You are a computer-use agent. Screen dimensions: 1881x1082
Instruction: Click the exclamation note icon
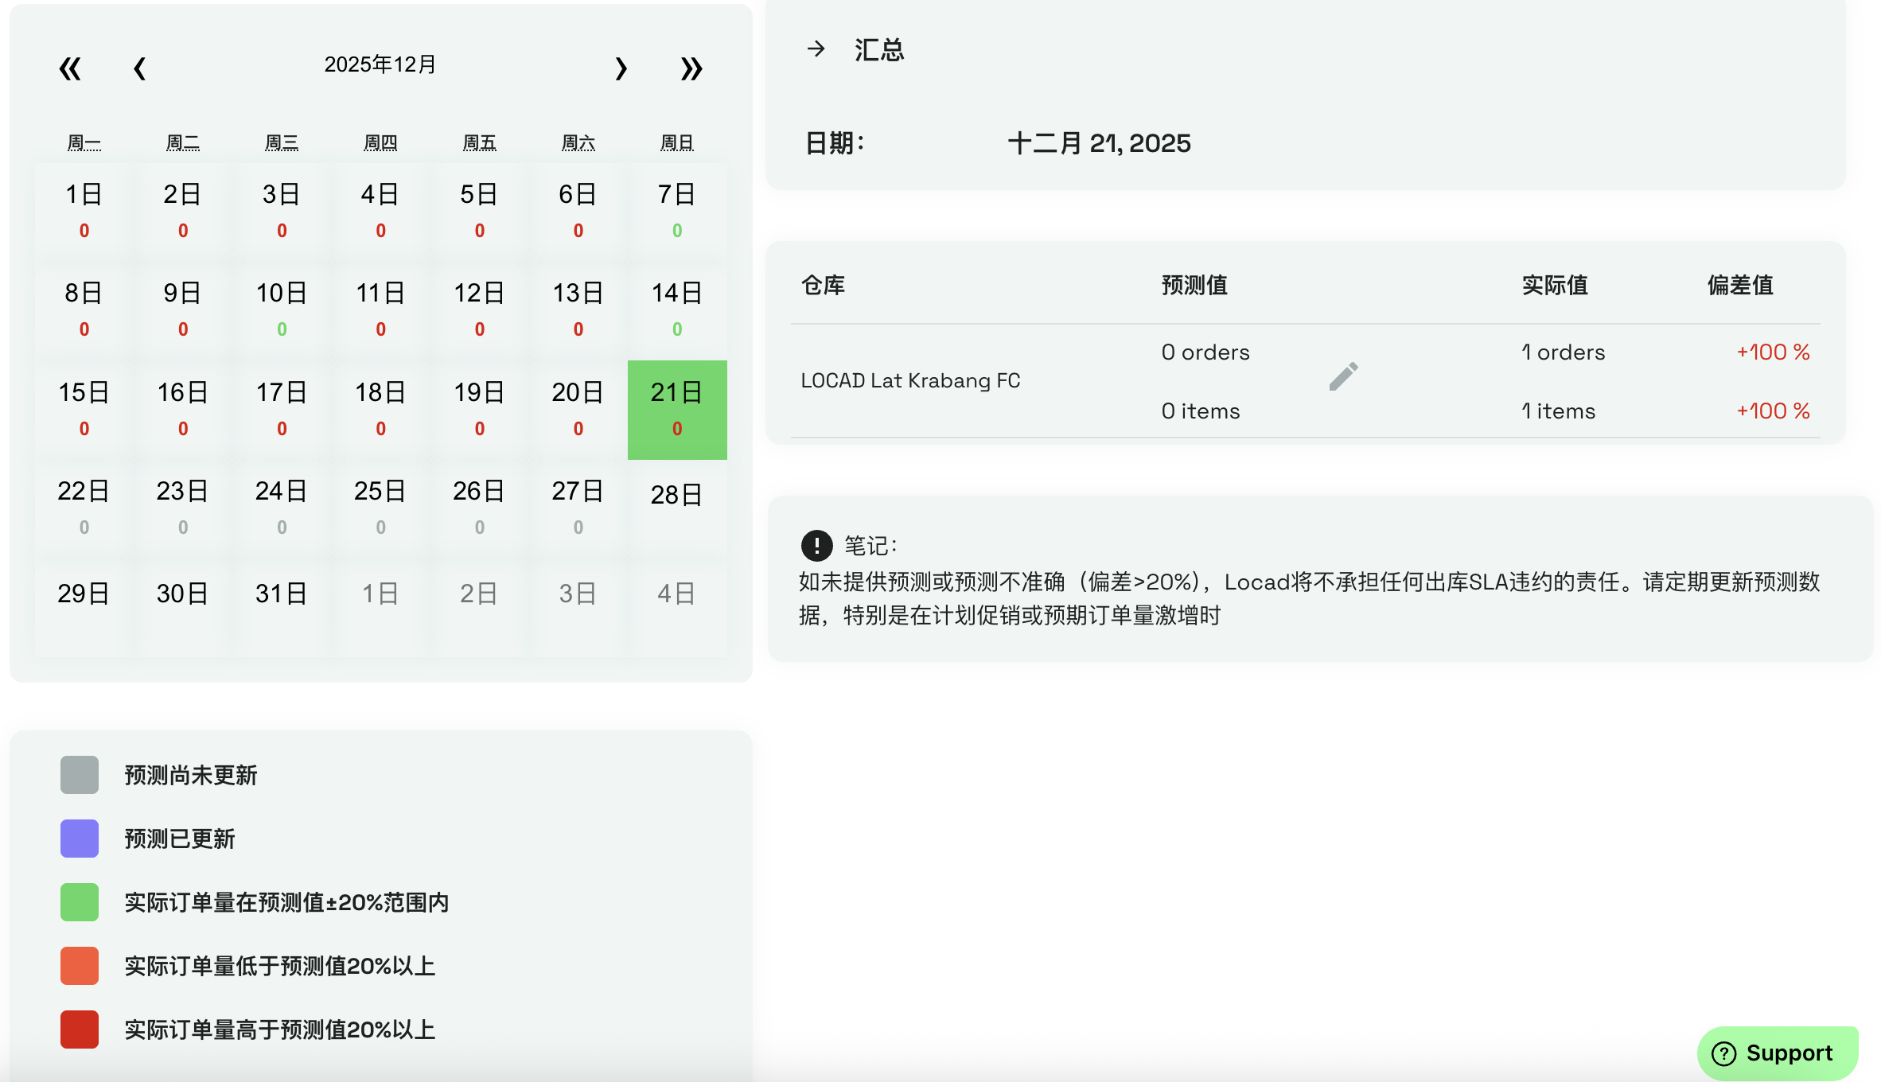pos(816,546)
